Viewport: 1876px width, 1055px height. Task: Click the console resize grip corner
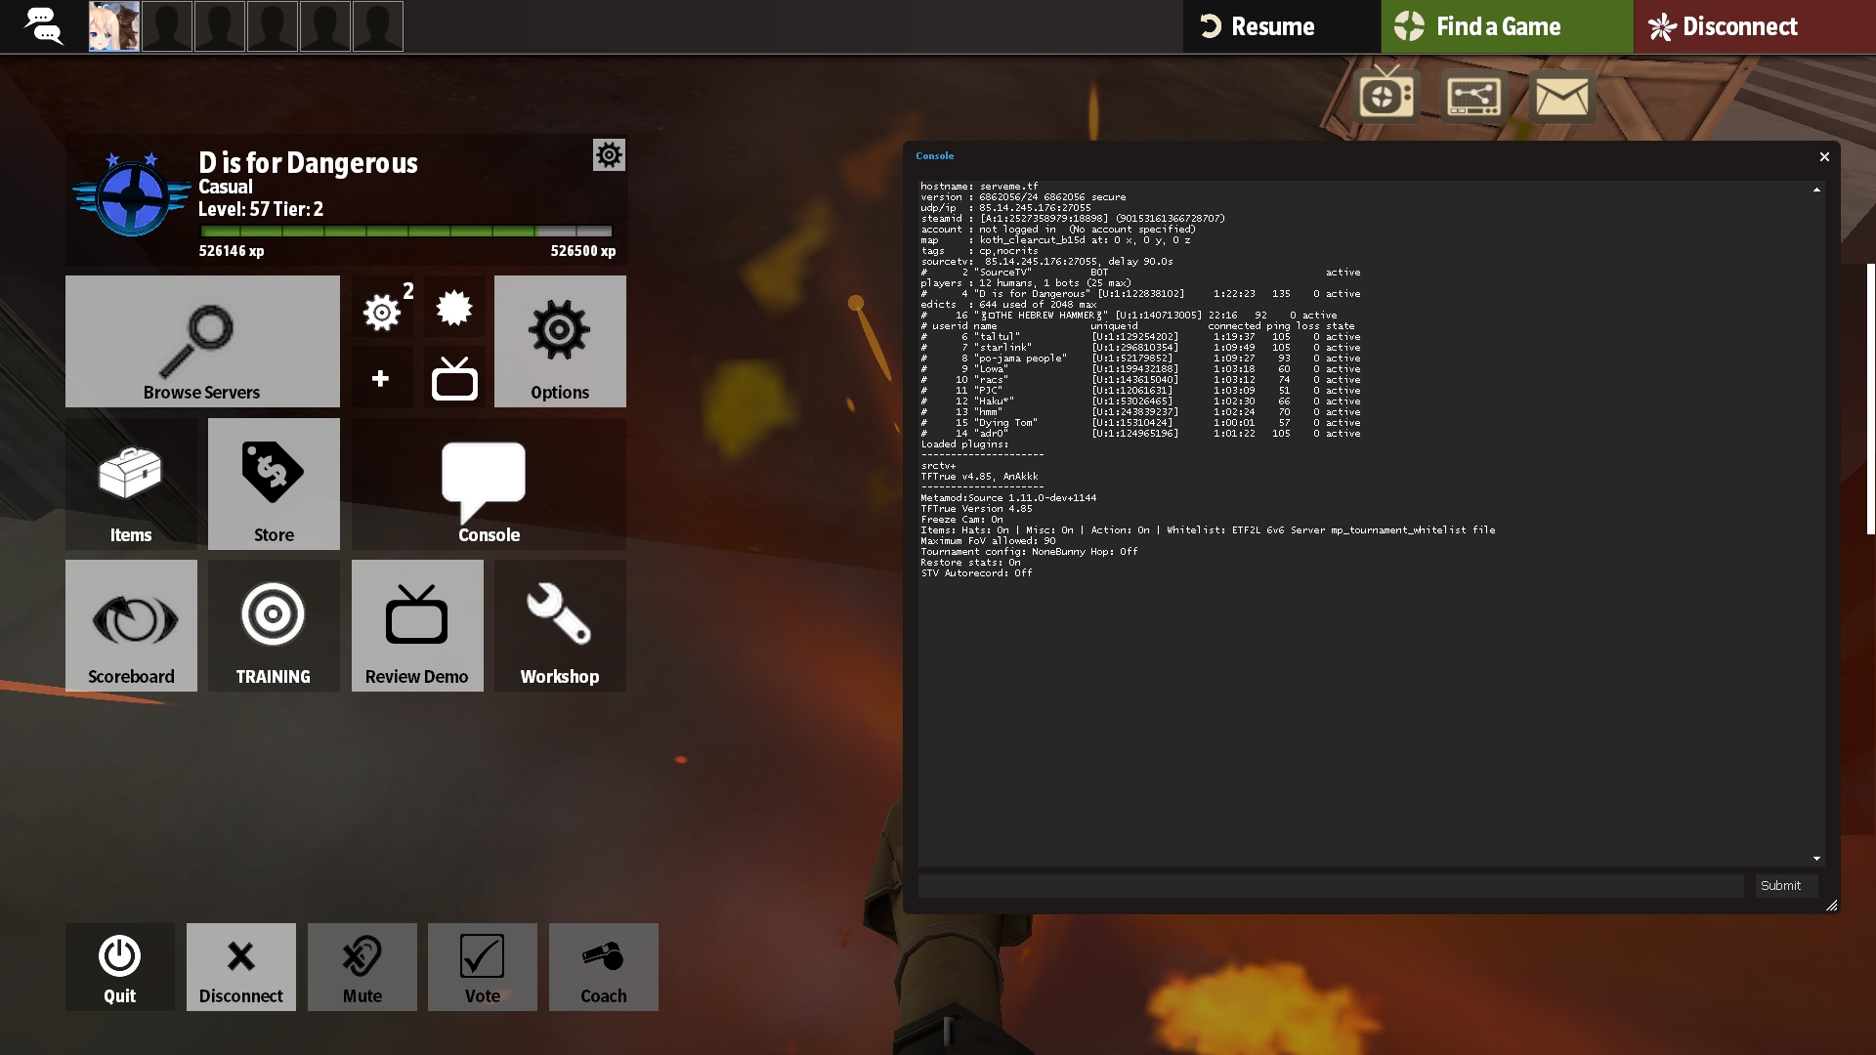coord(1831,906)
